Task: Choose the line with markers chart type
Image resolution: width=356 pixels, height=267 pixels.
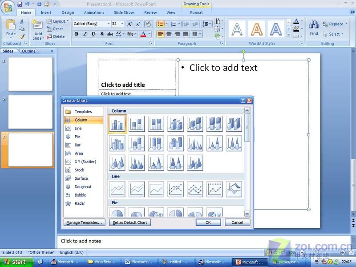Action: 175,189
